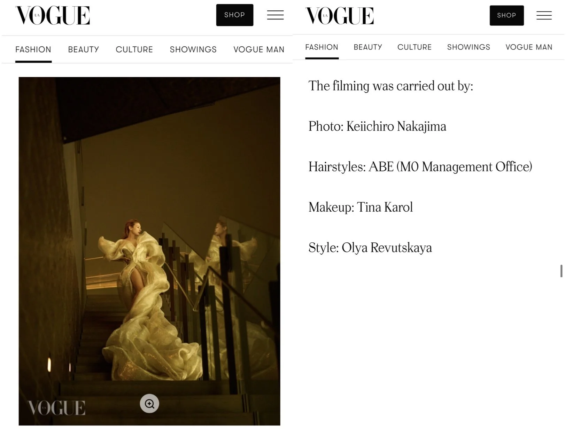Screen dimensions: 573x436
Task: Click the golden gown staircase photo
Action: (x=149, y=251)
